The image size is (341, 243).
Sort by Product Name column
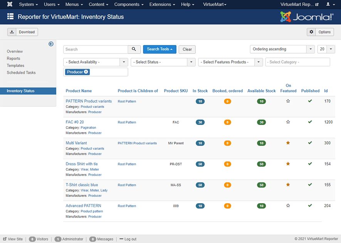tap(79, 91)
